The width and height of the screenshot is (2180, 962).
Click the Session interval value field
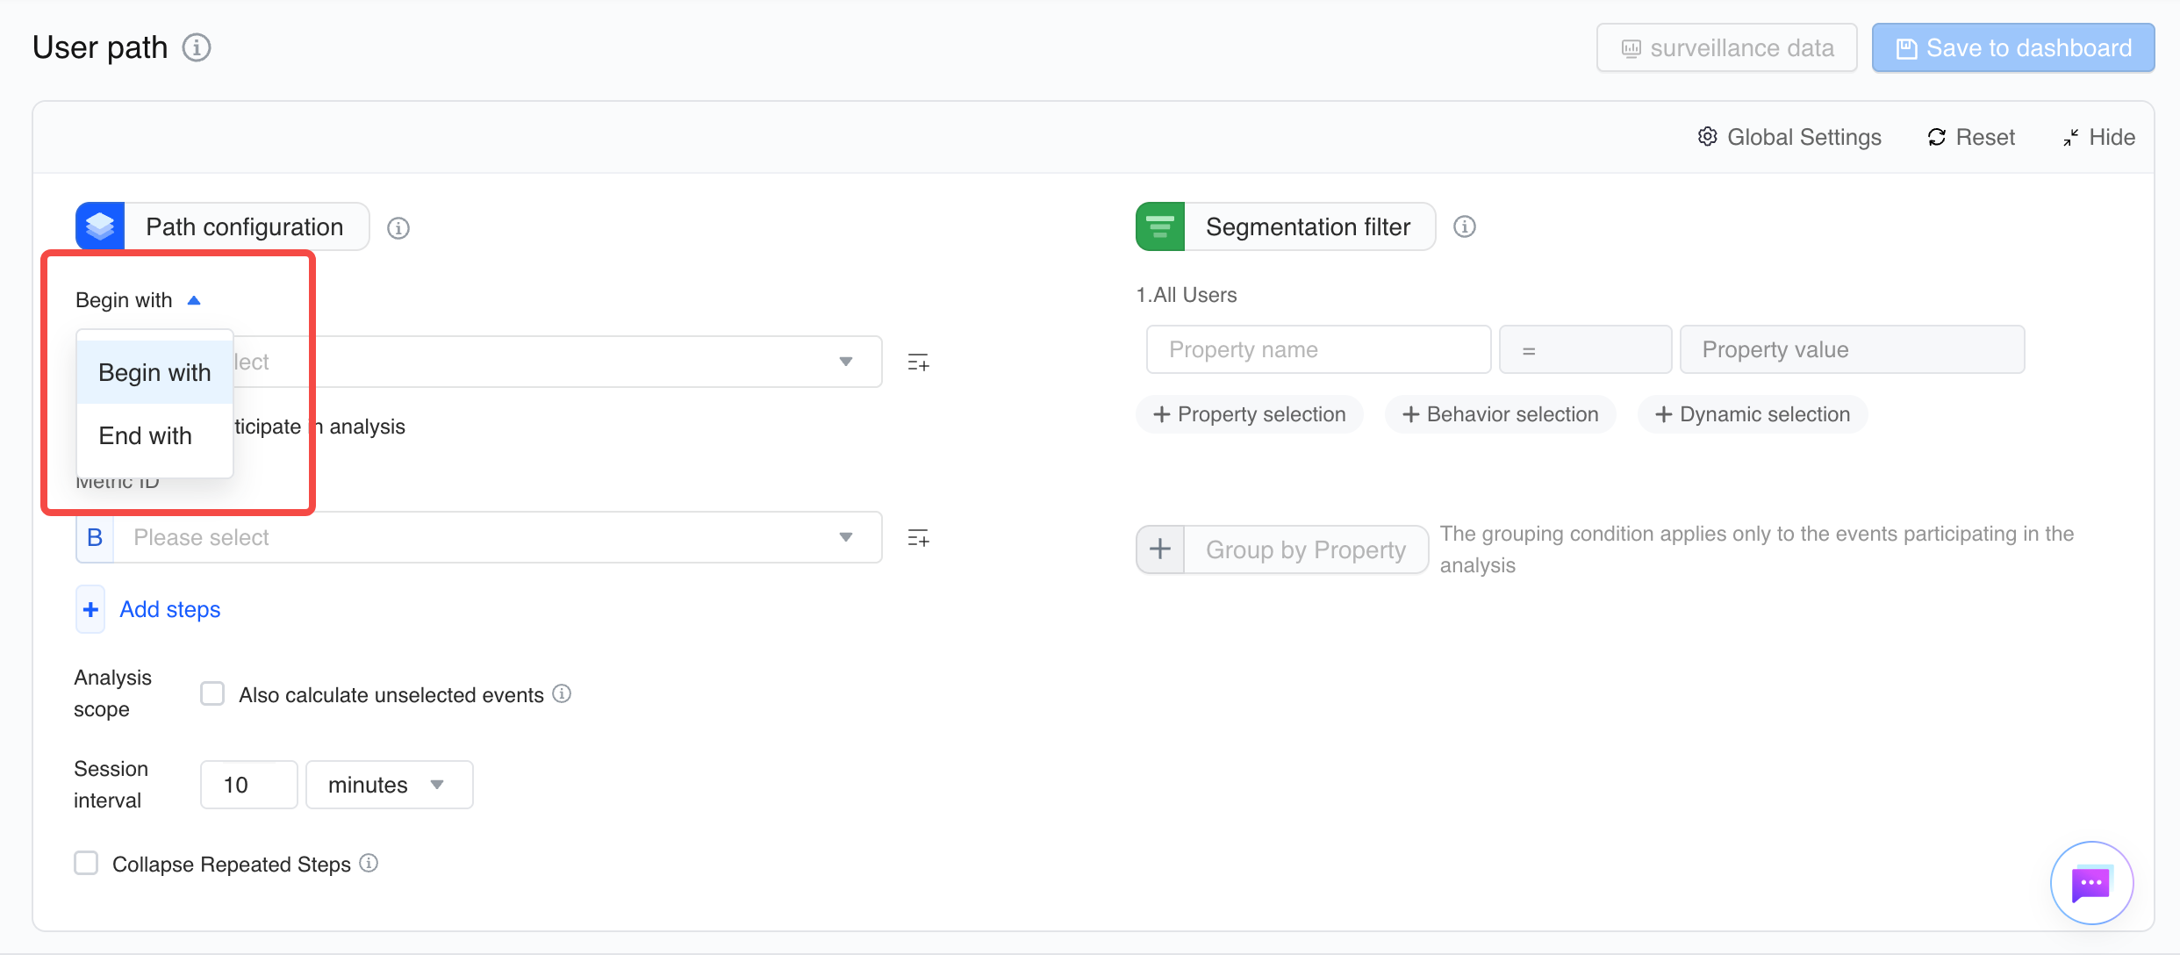pyautogui.click(x=249, y=785)
